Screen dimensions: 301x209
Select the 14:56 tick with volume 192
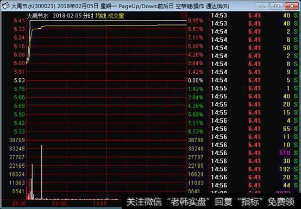pos(254,169)
